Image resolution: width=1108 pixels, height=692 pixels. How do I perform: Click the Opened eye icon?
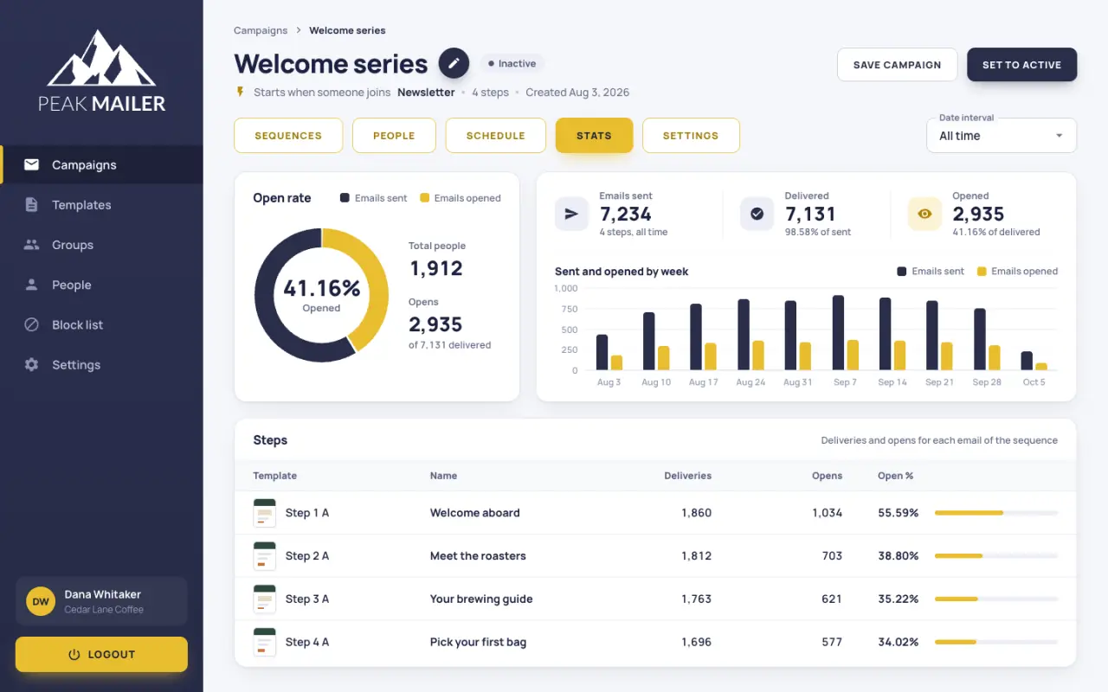924,214
